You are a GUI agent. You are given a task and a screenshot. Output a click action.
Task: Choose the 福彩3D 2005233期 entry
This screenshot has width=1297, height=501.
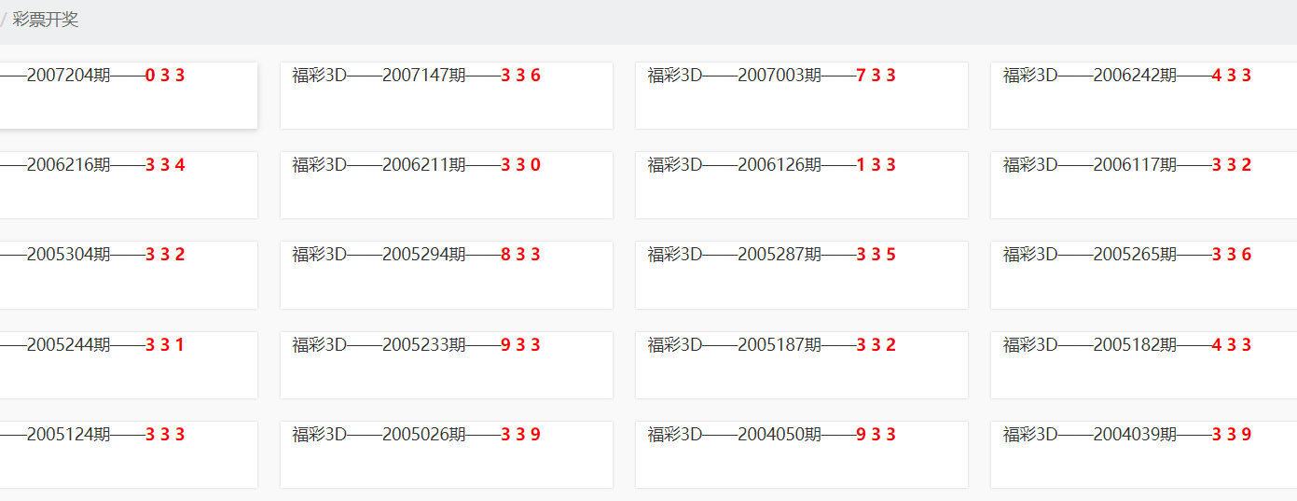pyautogui.click(x=447, y=365)
